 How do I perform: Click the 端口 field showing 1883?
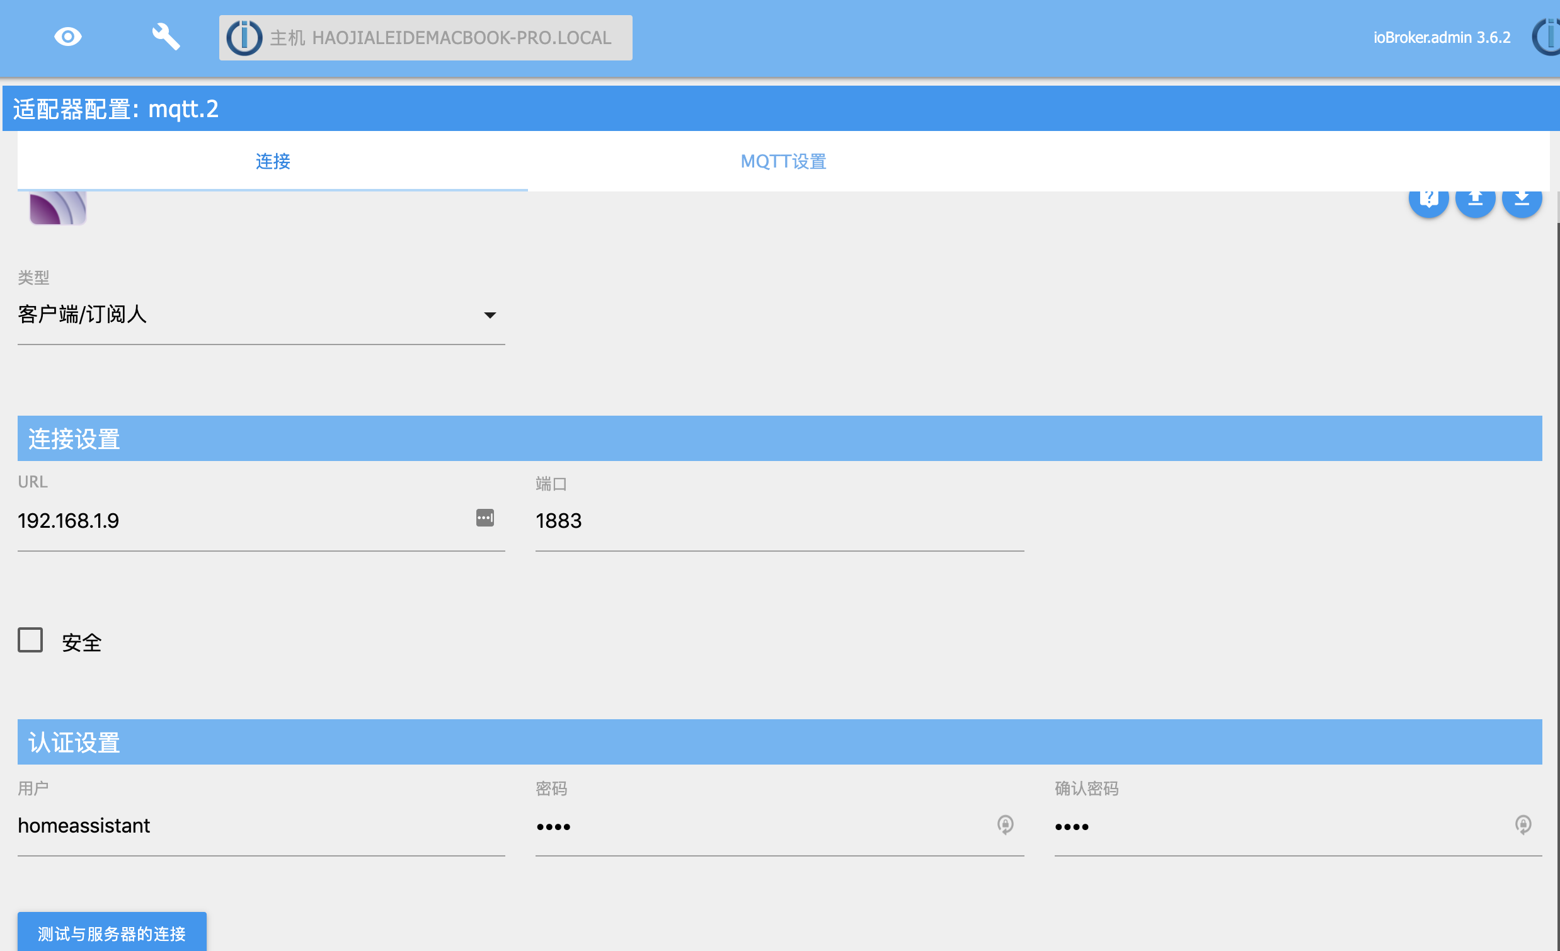(x=779, y=521)
